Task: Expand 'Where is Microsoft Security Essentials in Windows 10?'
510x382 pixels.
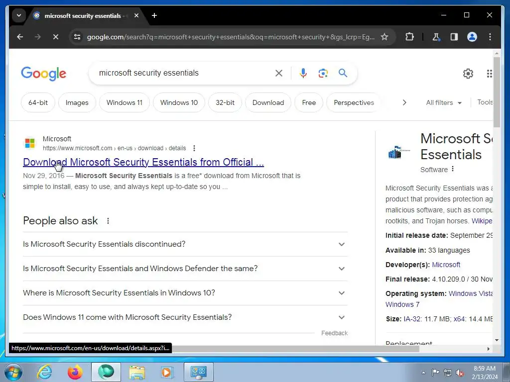Action: point(185,293)
